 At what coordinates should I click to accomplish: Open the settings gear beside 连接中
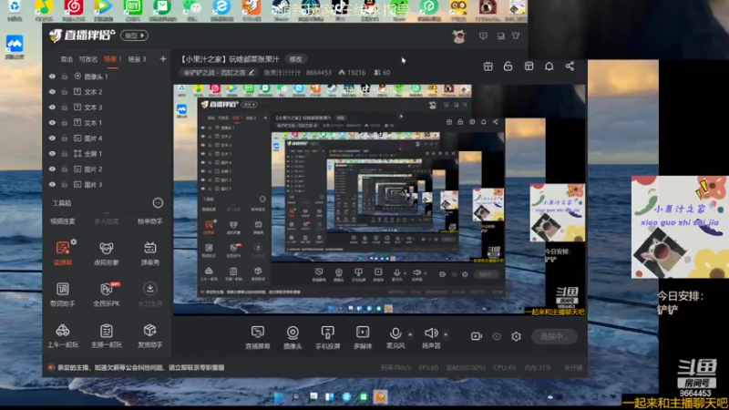pos(516,336)
